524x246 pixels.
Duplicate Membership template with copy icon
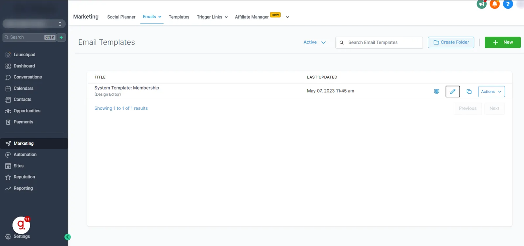coord(469,91)
